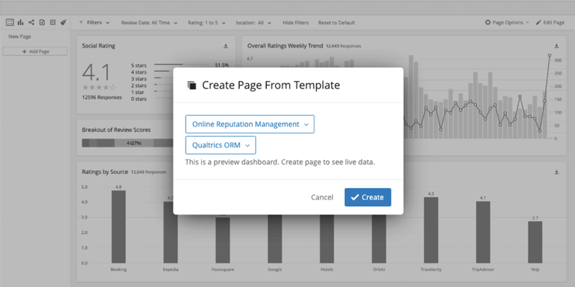Open the location: All filter
The width and height of the screenshot is (575, 287).
click(x=253, y=22)
